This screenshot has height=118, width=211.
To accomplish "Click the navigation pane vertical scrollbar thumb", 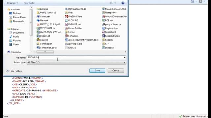I will click(31, 23).
